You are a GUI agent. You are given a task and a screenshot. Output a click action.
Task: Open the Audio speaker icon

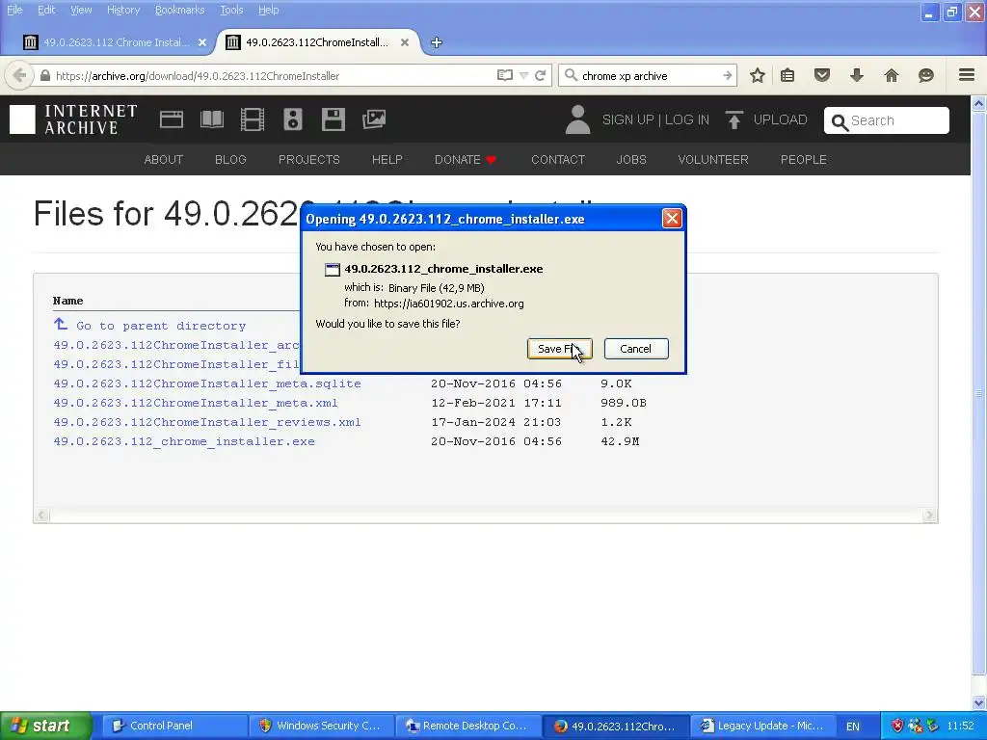(293, 119)
